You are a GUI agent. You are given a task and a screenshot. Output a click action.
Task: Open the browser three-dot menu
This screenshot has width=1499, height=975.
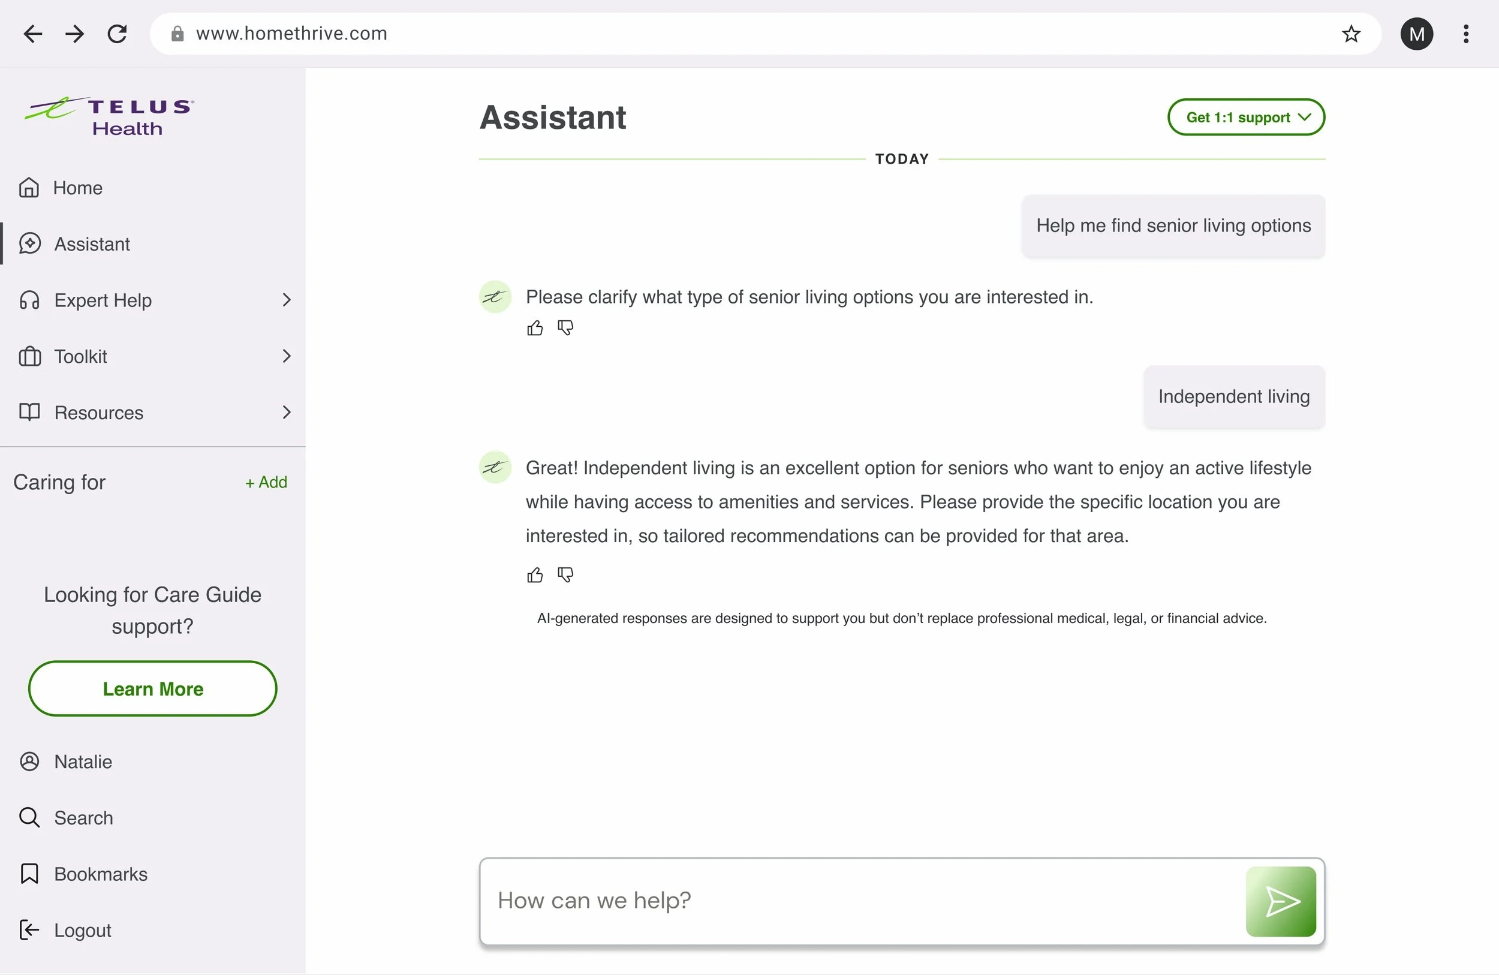point(1465,34)
